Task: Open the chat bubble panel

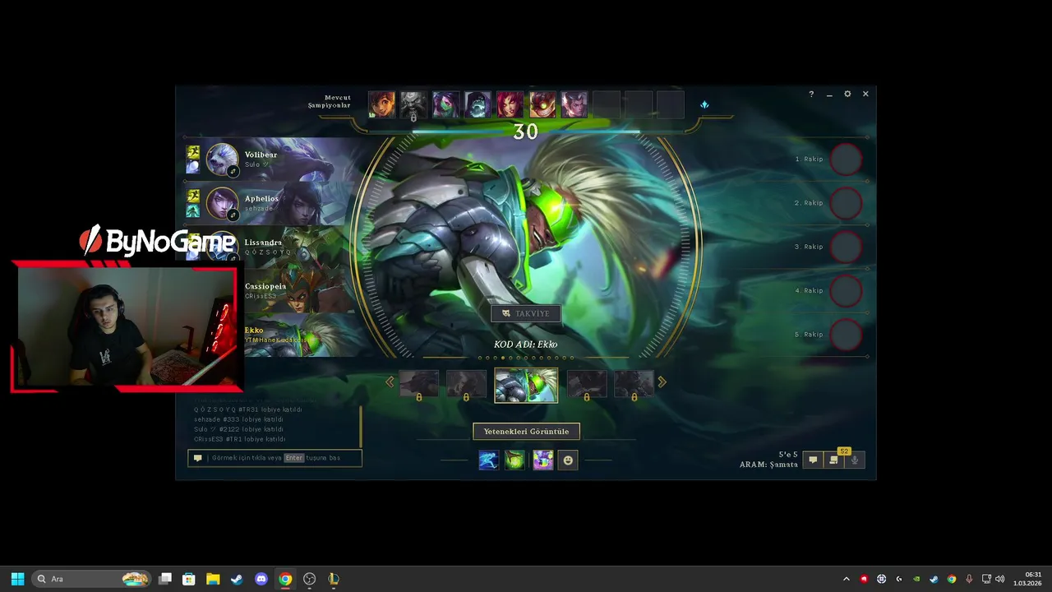Action: 813,460
